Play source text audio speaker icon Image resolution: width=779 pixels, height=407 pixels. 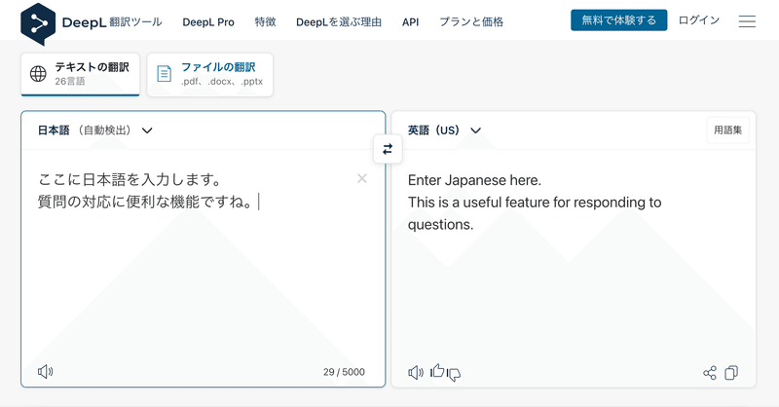click(45, 371)
